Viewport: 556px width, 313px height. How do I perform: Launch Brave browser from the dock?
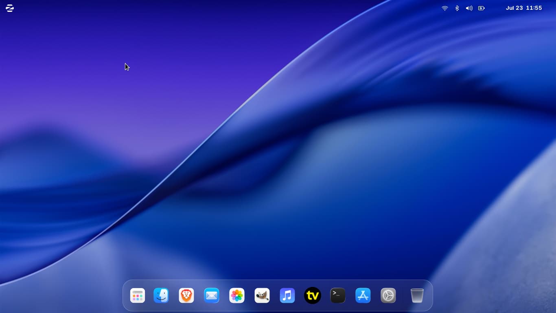186,295
